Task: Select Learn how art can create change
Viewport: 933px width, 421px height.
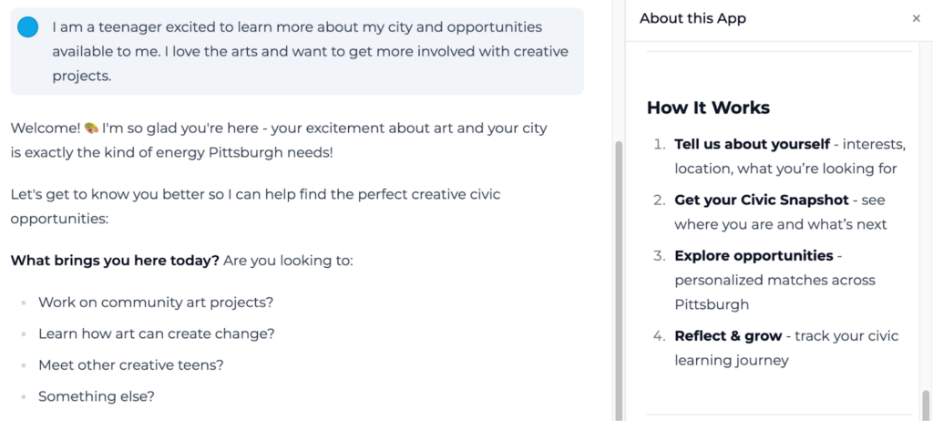Action: point(157,334)
